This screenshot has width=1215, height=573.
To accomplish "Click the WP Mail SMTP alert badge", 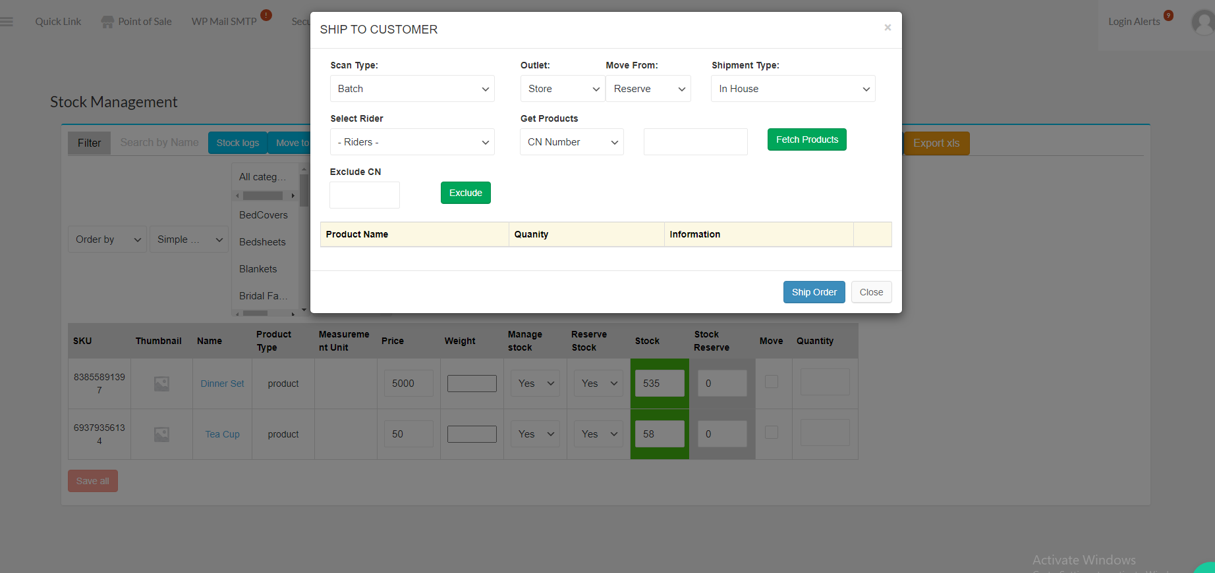I will click(266, 15).
